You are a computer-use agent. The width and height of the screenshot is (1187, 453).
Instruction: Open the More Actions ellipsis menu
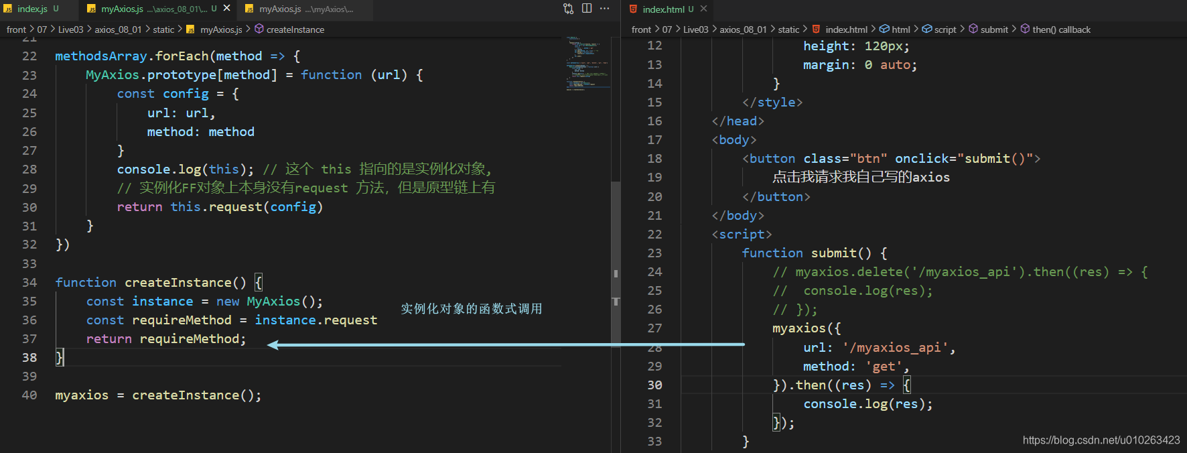(605, 9)
